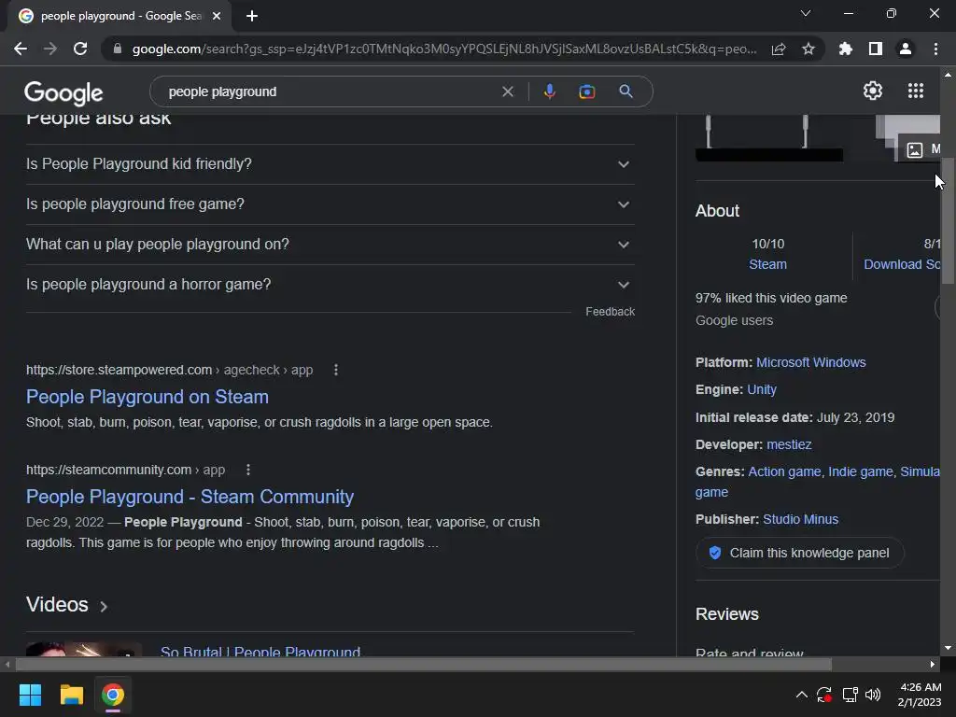Close the people playground tab
The image size is (956, 717).
coord(217,17)
